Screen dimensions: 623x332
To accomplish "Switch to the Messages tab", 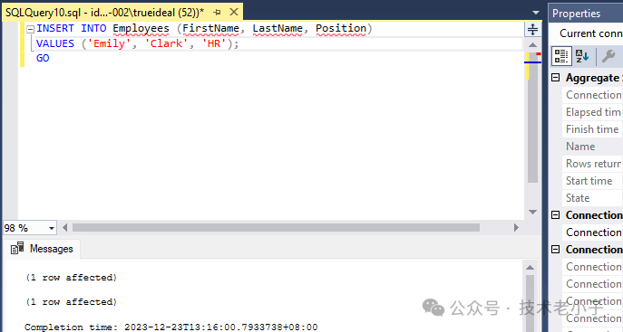I will (42, 249).
